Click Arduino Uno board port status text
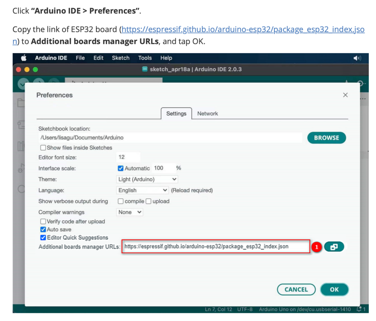376x321 pixels. 305,309
